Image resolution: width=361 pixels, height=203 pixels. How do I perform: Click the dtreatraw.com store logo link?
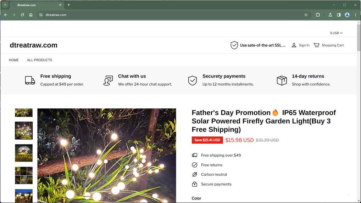[x=34, y=45]
